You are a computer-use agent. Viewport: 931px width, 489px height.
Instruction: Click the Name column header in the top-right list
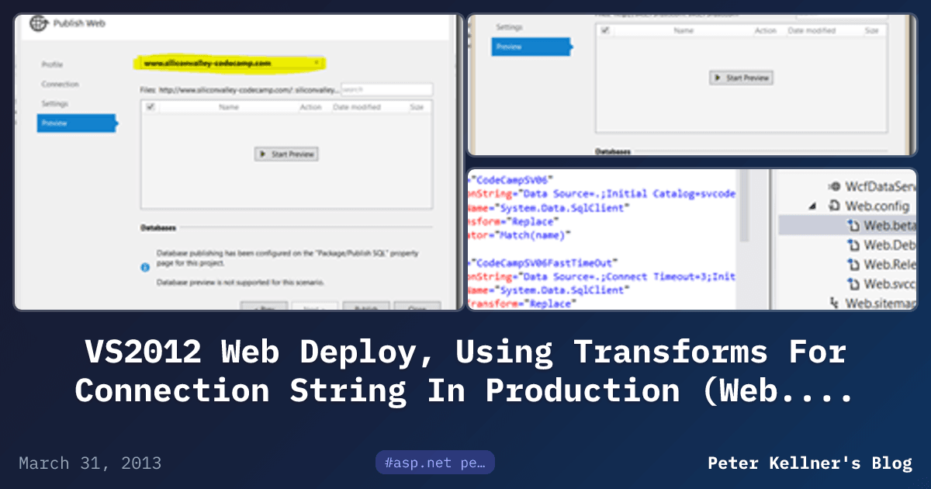pyautogui.click(x=684, y=30)
